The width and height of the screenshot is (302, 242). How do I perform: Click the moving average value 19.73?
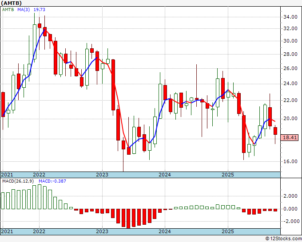click(x=39, y=10)
